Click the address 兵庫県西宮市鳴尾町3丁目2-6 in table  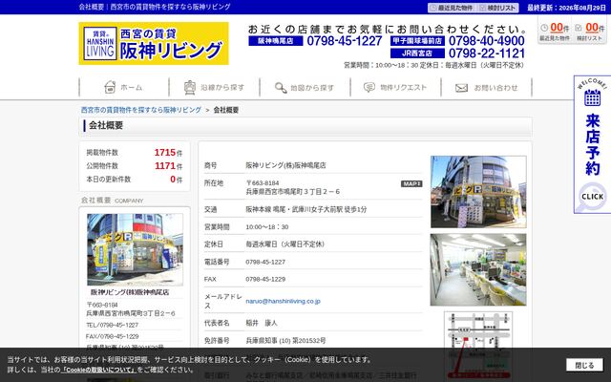[x=293, y=192]
